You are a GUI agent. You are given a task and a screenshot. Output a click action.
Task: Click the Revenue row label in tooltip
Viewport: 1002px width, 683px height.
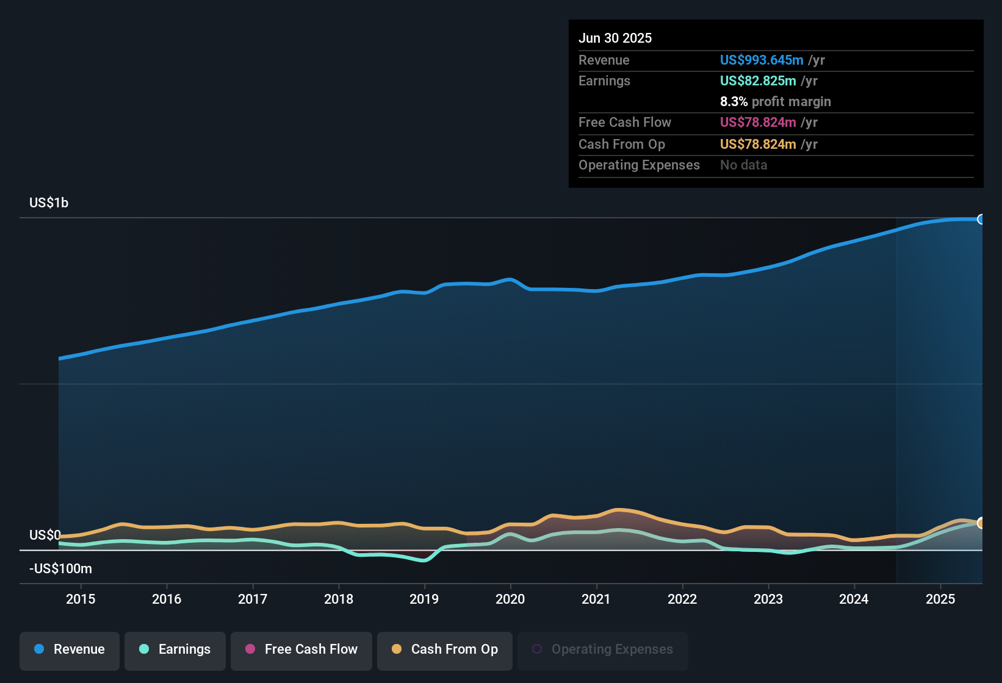(604, 60)
